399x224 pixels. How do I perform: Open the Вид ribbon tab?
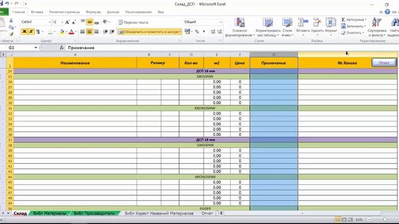tap(161, 12)
